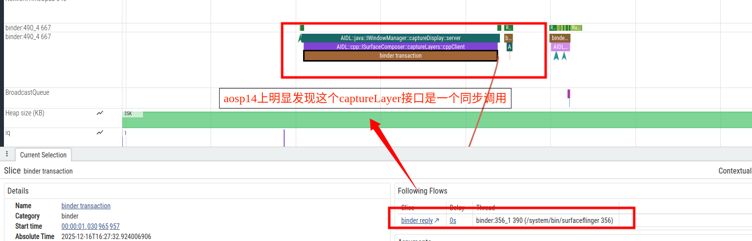Open the binder transaction name link
Viewport: 752px width, 241px height.
coord(86,206)
